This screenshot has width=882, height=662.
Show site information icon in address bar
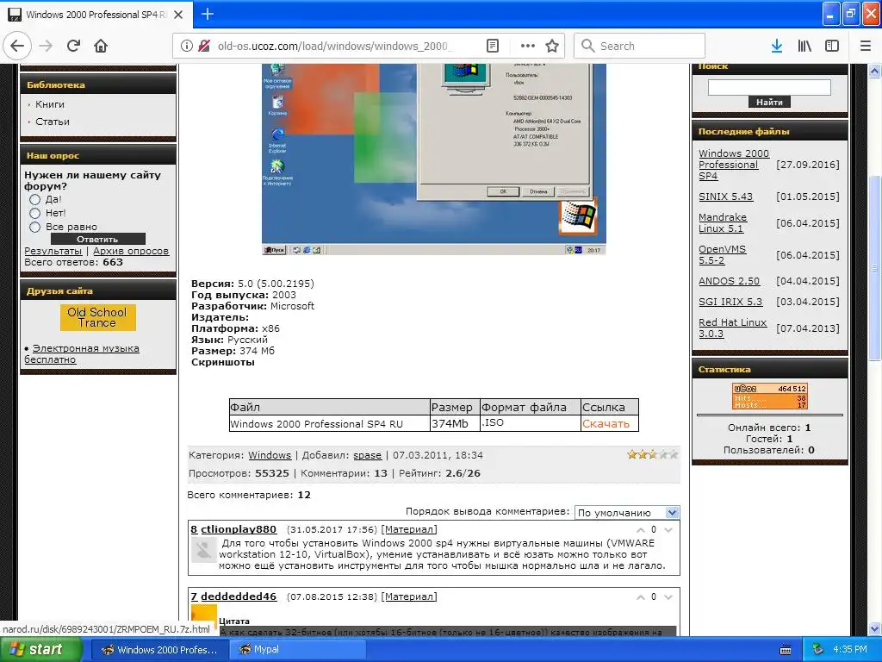tap(186, 46)
